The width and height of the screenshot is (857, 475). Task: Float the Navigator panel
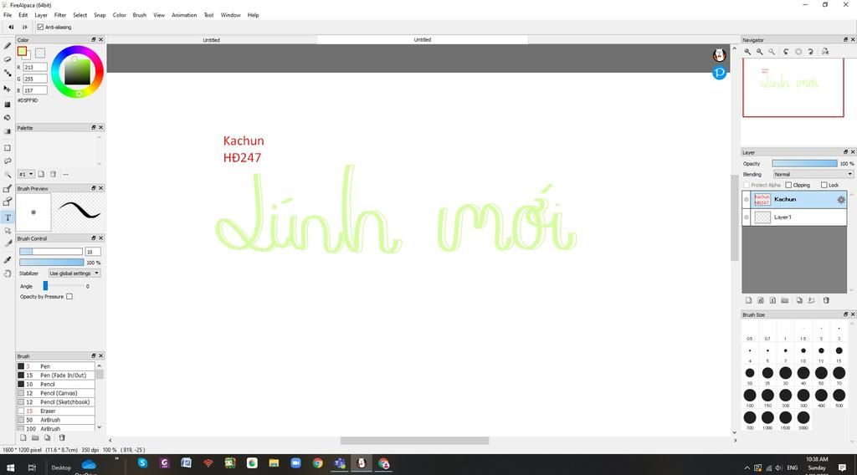tap(845, 40)
